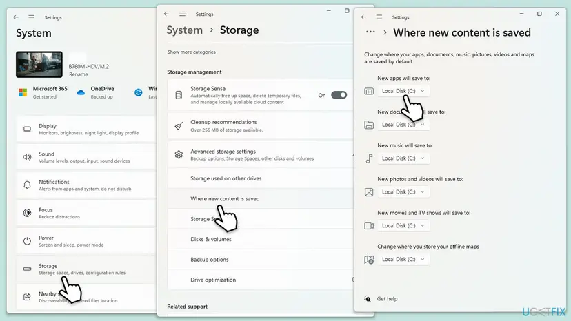The width and height of the screenshot is (571, 321).
Task: Open Cleanup recommendations
Action: click(x=261, y=126)
